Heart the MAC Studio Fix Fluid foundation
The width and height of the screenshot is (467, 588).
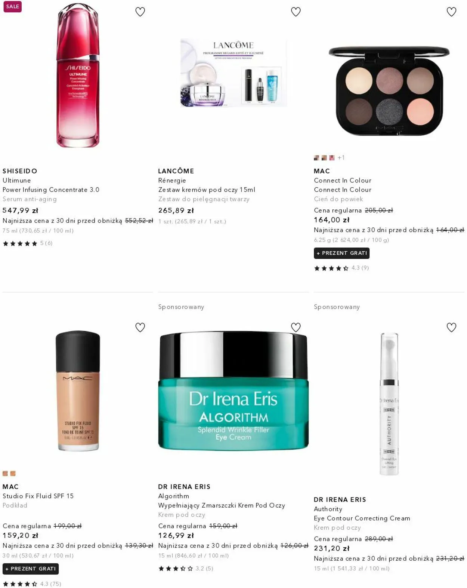(x=140, y=327)
